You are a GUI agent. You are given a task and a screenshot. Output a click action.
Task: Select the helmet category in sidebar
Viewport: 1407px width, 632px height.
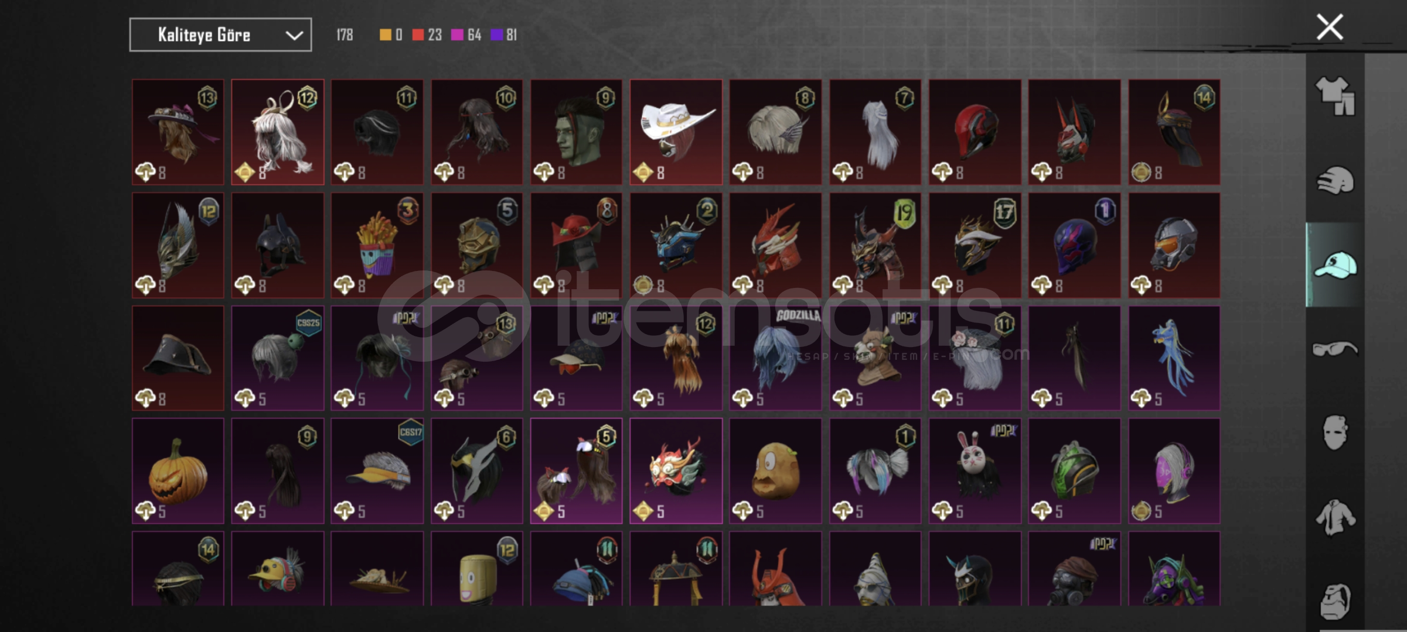[x=1336, y=180]
